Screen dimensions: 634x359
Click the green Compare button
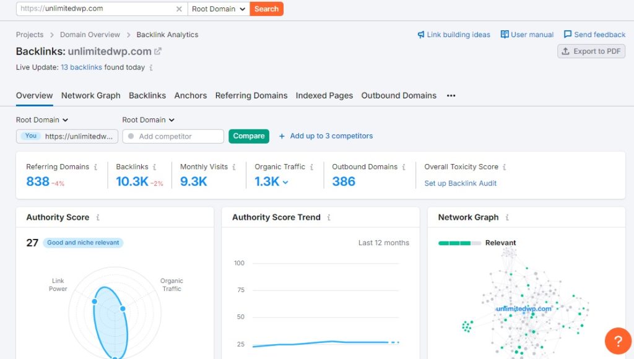pos(249,136)
